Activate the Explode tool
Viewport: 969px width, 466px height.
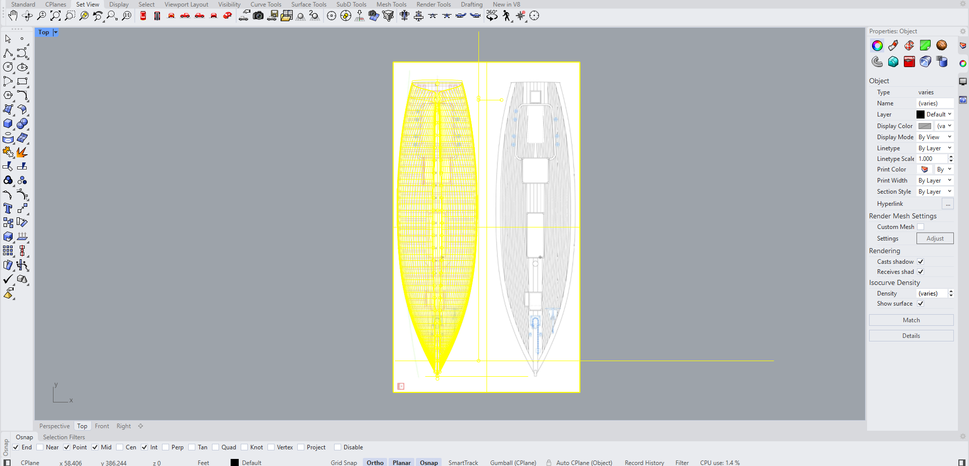click(22, 152)
